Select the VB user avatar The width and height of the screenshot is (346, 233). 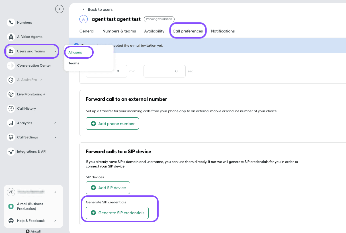[x=11, y=192]
